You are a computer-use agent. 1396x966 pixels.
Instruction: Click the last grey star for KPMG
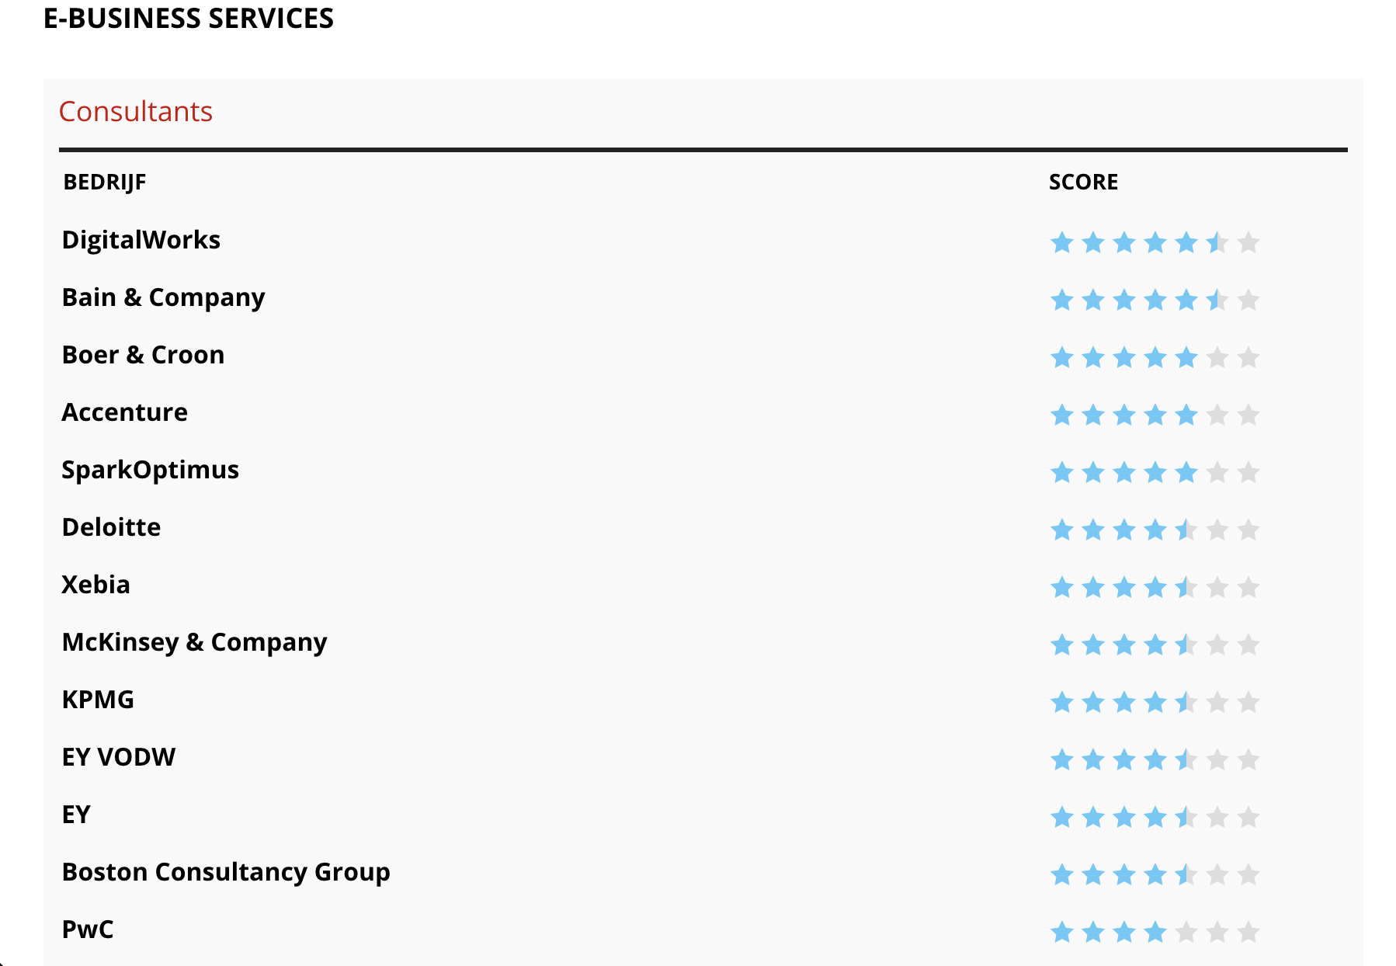pyautogui.click(x=1248, y=703)
